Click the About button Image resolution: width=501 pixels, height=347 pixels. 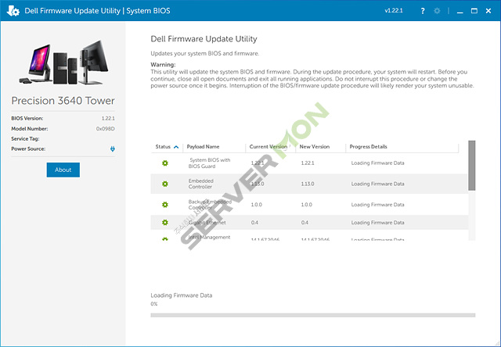[63, 170]
